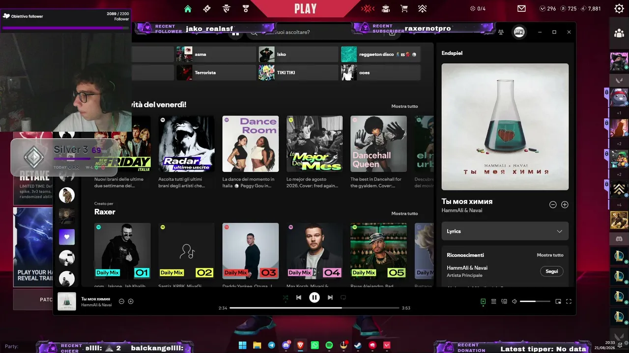Open the asma playlist tile
This screenshot has width=629, height=353.
tap(216, 54)
